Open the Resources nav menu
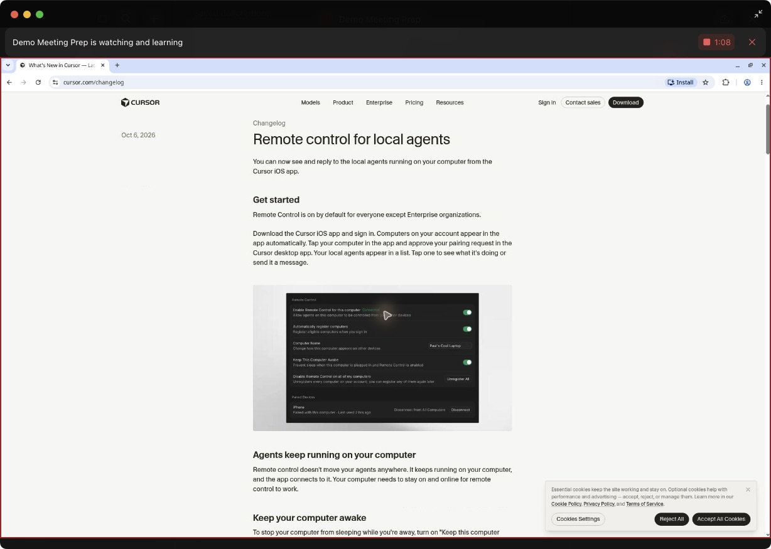 coord(450,102)
